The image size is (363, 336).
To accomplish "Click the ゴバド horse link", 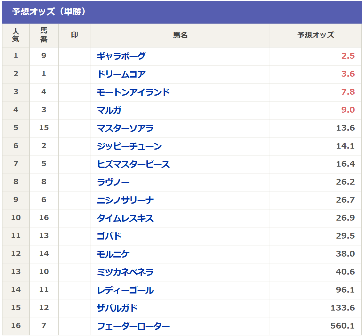I will coord(109,236).
